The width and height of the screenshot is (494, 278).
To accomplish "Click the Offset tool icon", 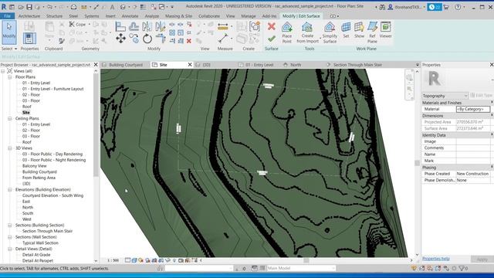I will point(134,27).
